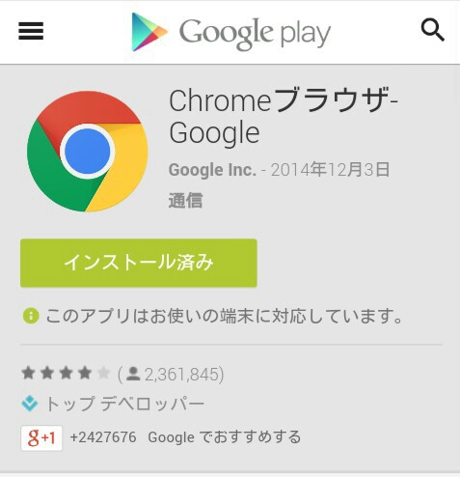Click the Google play wordmark text
Screen dimensions: 460x477
coord(255,34)
